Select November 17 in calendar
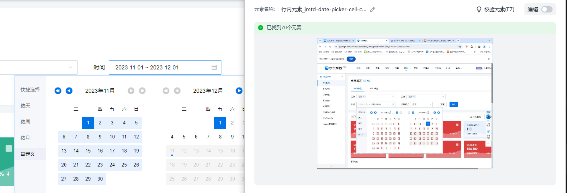Screen dimensions: 567x193 (x=112, y=151)
